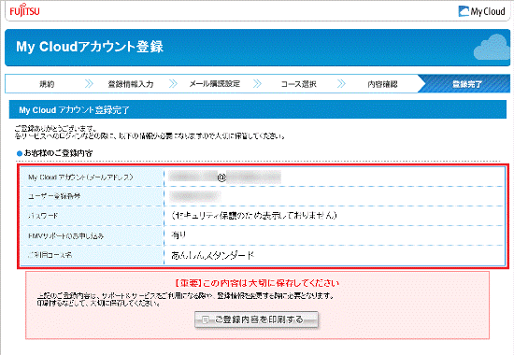The width and height of the screenshot is (514, 355).
Task: Click the 有り value
Action: pyautogui.click(x=178, y=234)
